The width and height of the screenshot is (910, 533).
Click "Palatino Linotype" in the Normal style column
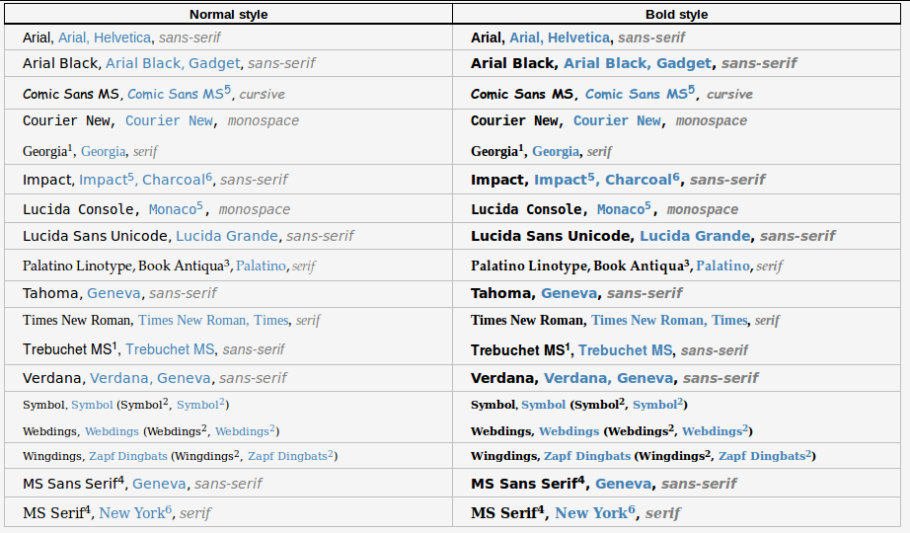78,266
